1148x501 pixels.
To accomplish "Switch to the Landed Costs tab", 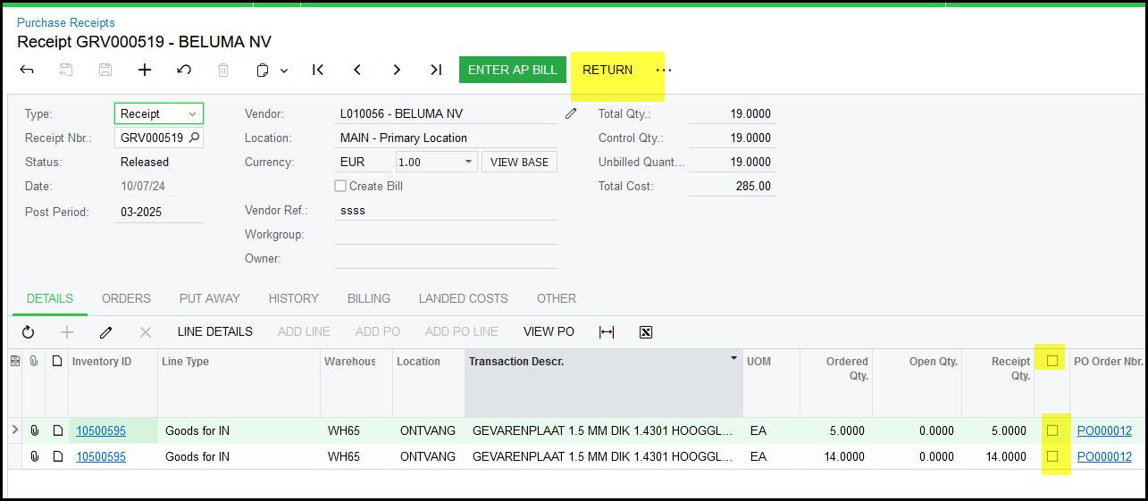I will click(x=463, y=298).
